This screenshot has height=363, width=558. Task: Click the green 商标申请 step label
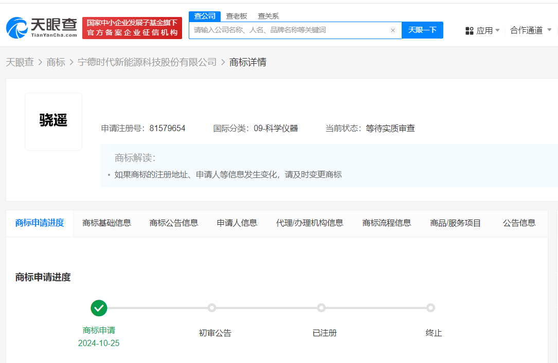(x=99, y=331)
